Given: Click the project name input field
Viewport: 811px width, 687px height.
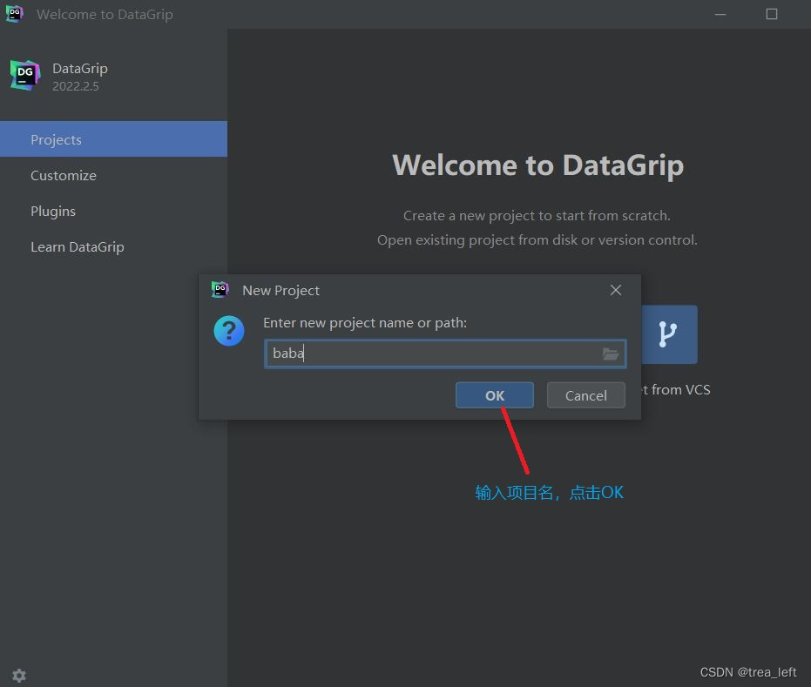Looking at the screenshot, I should pos(445,354).
